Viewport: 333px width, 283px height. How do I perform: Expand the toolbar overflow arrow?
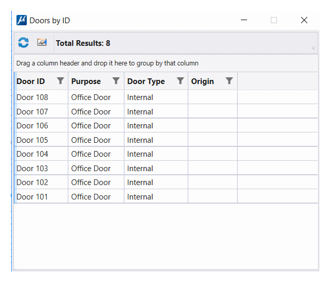(x=313, y=48)
